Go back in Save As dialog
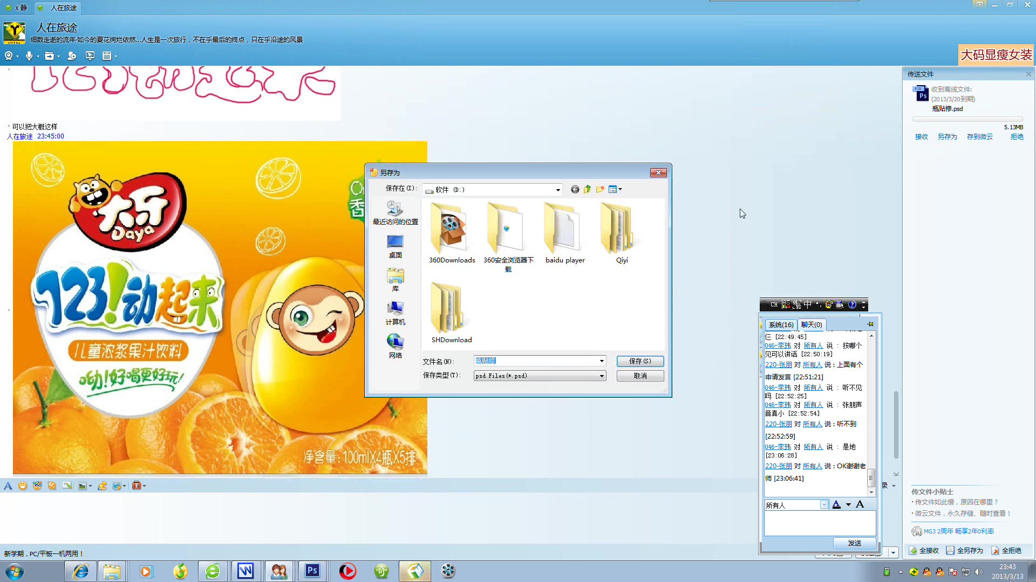 coord(575,190)
